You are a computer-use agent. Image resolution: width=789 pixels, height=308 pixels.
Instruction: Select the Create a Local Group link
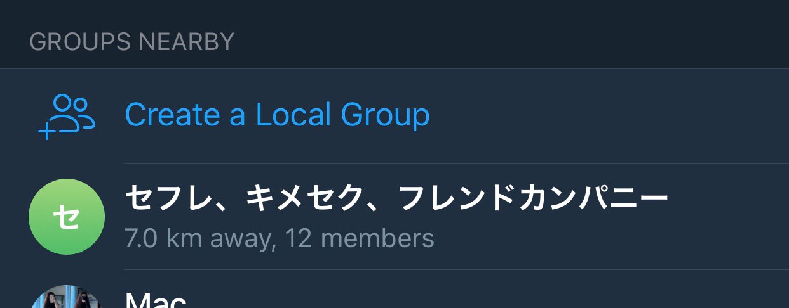pos(277,115)
